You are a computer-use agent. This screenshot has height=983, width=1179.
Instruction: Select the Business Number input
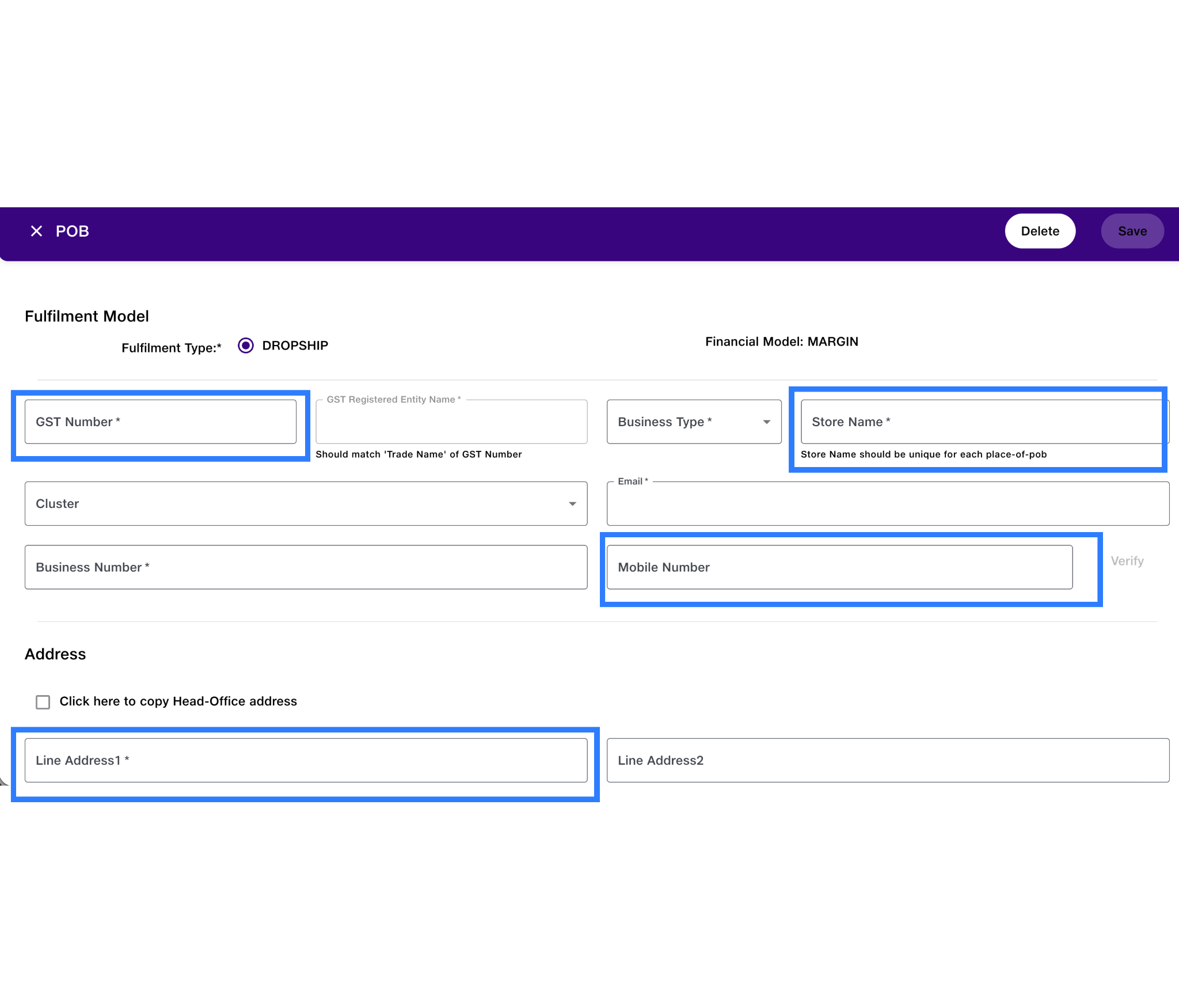(306, 567)
